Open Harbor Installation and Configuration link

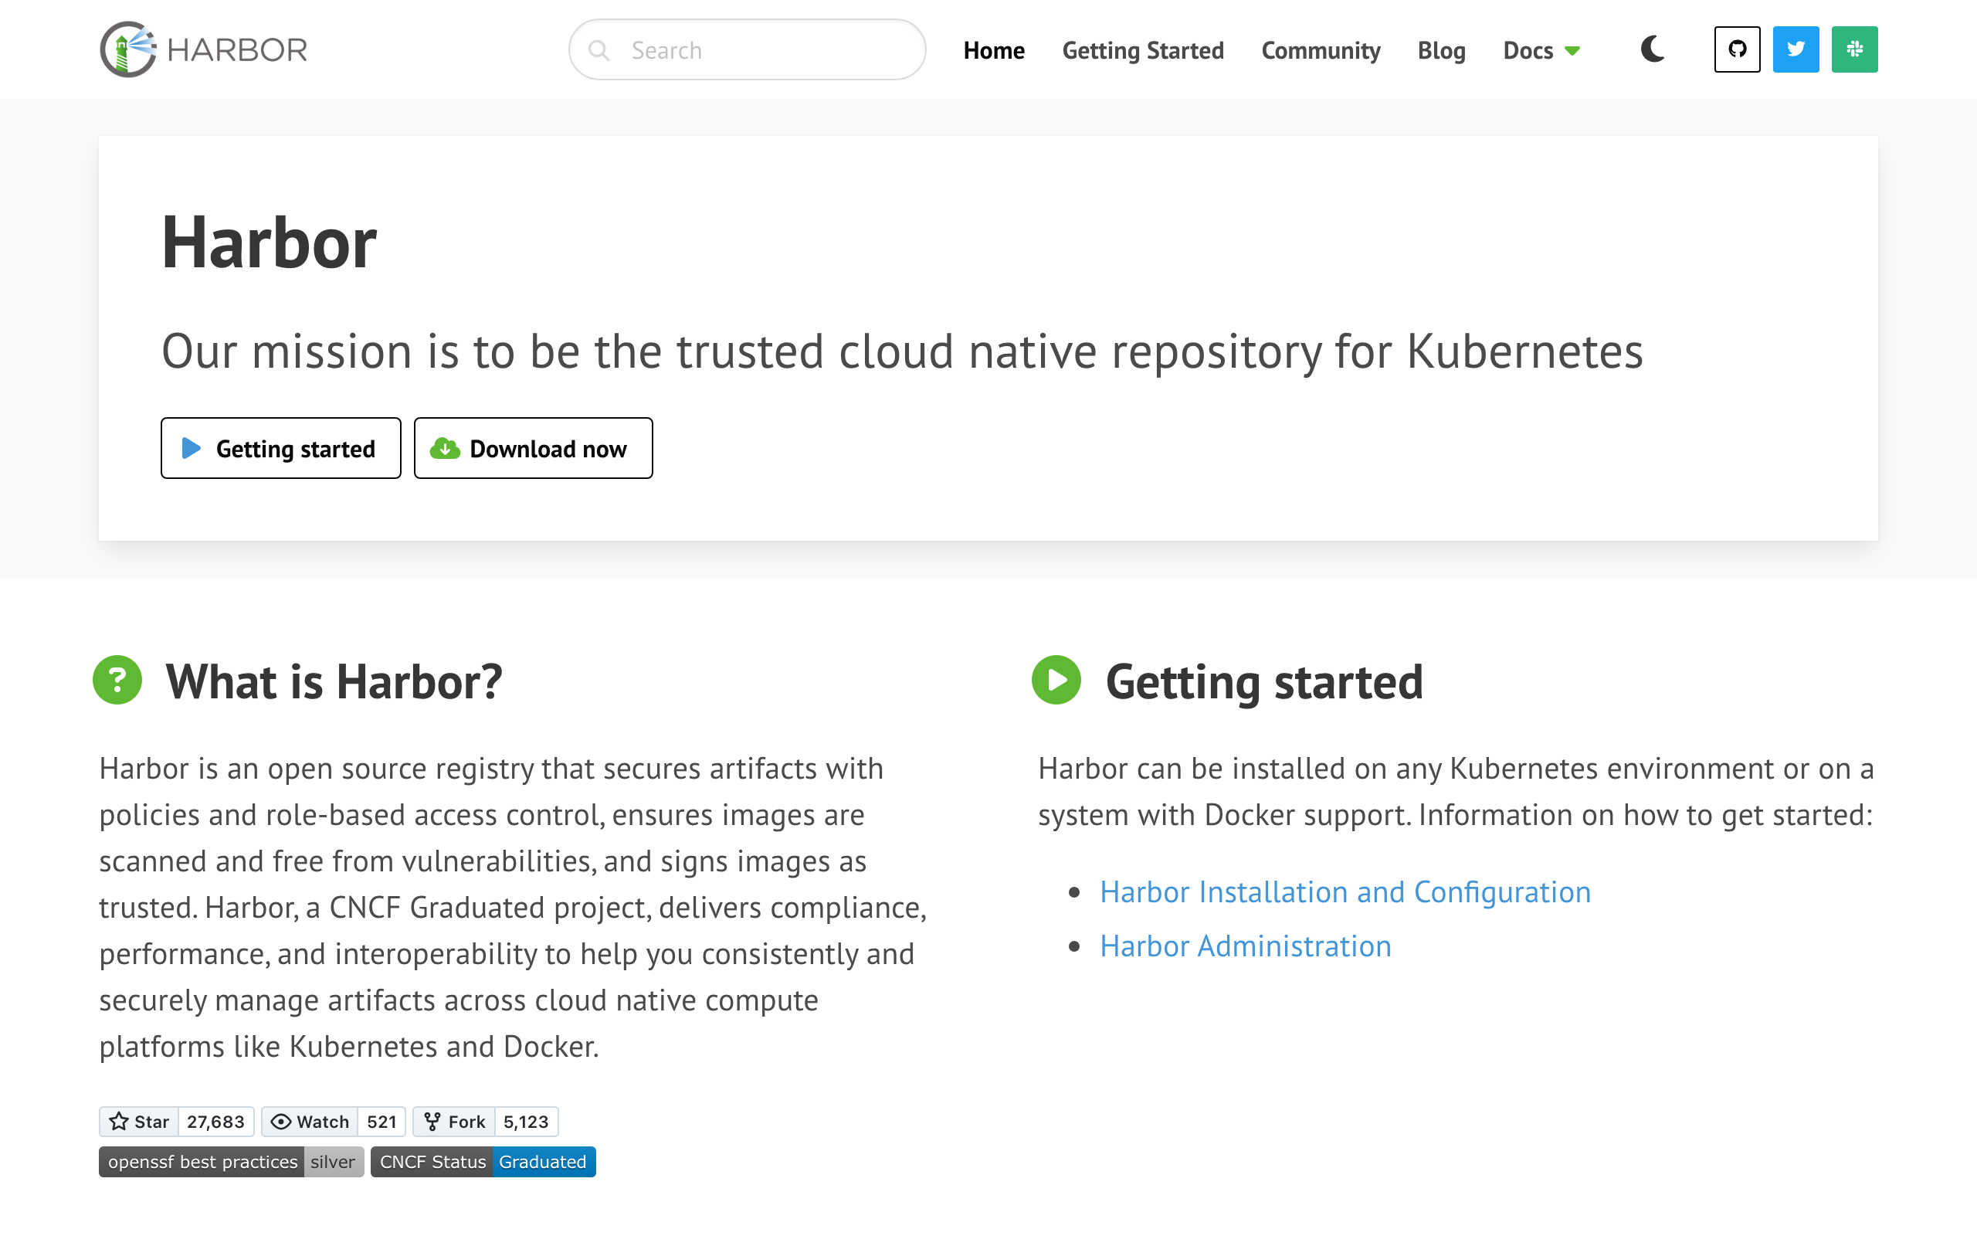pos(1345,891)
